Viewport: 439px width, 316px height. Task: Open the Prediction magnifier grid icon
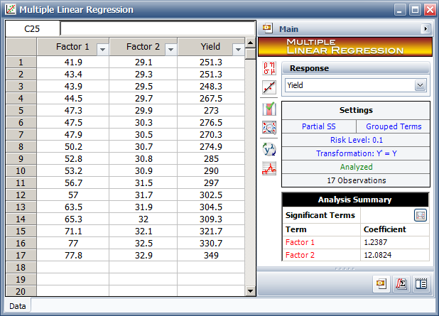(269, 128)
